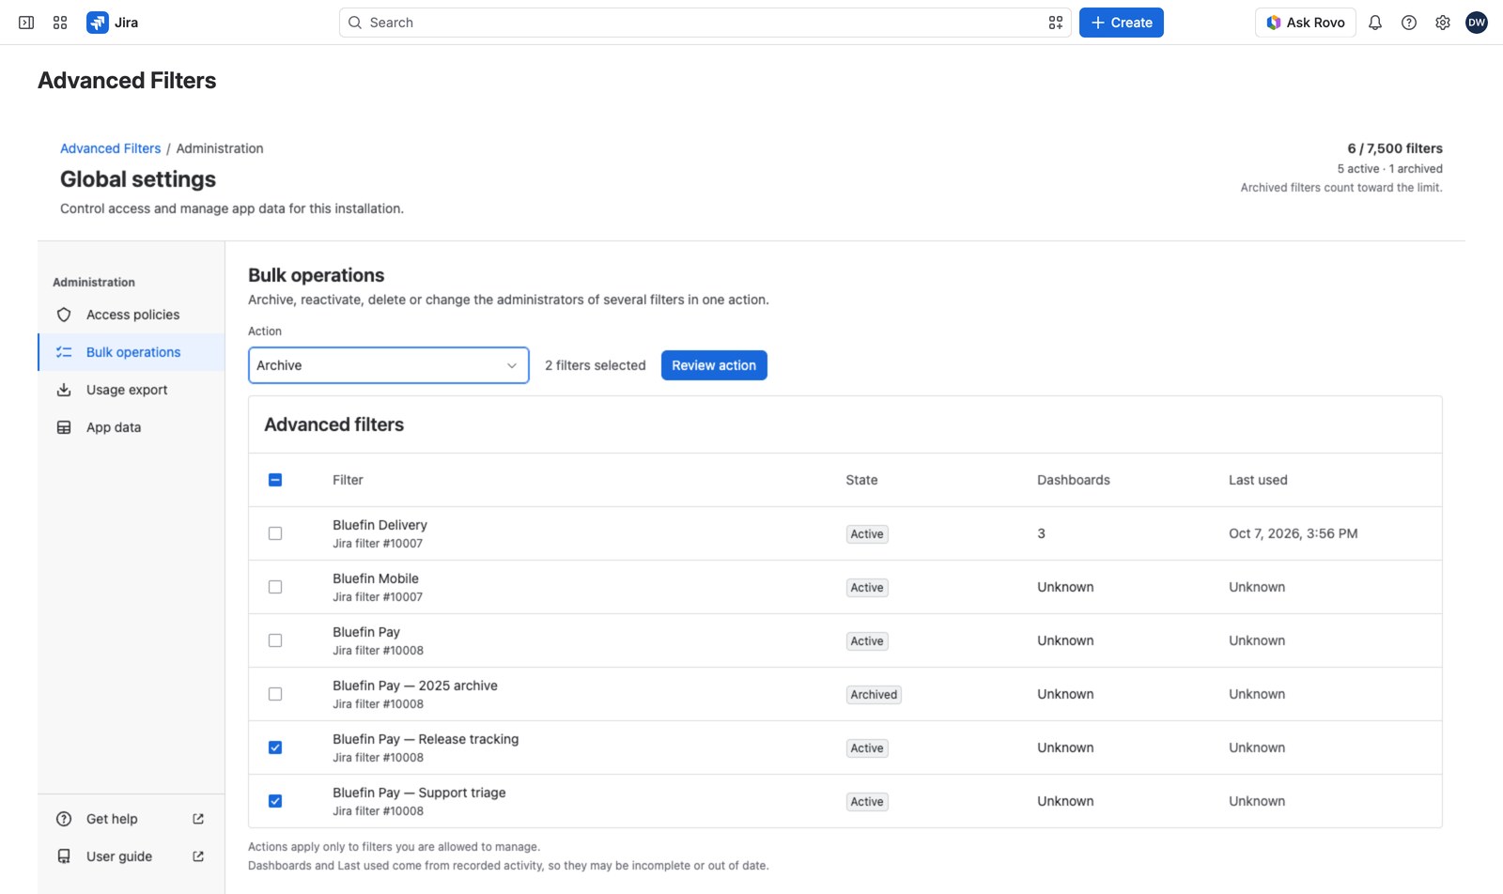1503x894 pixels.
Task: Uncheck Bluefin Pay — Support triage checkbox
Action: 275,801
